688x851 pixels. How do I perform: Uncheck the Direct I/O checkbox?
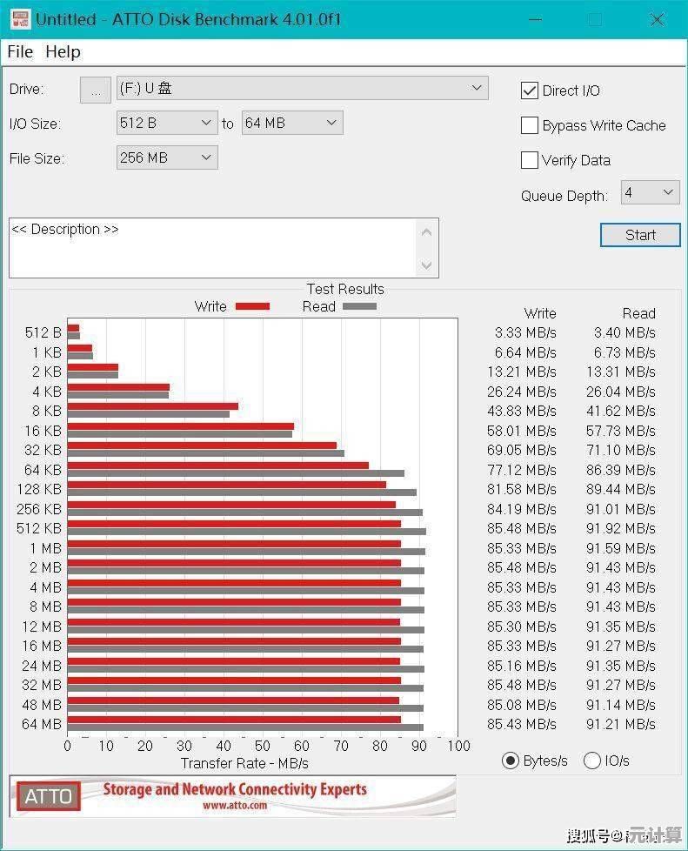point(529,90)
